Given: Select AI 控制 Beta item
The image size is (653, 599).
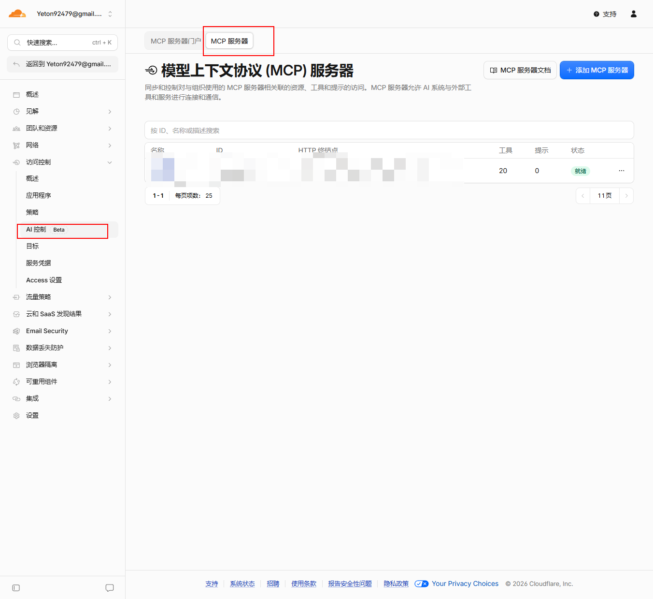Looking at the screenshot, I should click(x=68, y=230).
